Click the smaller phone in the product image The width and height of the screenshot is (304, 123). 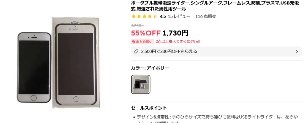point(34,67)
